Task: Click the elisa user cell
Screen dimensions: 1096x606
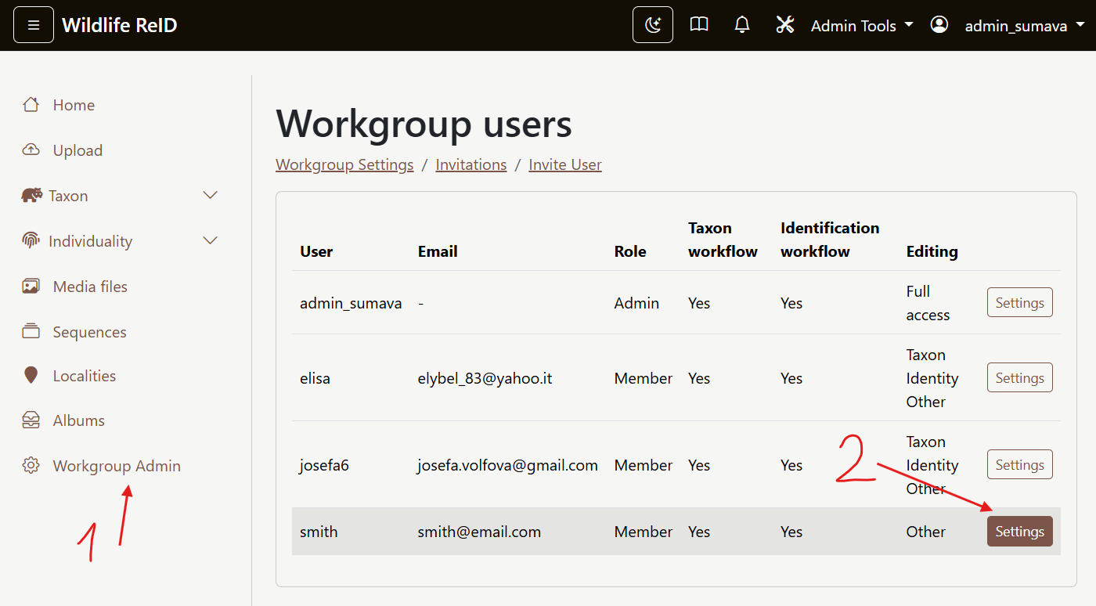Action: [x=315, y=378]
